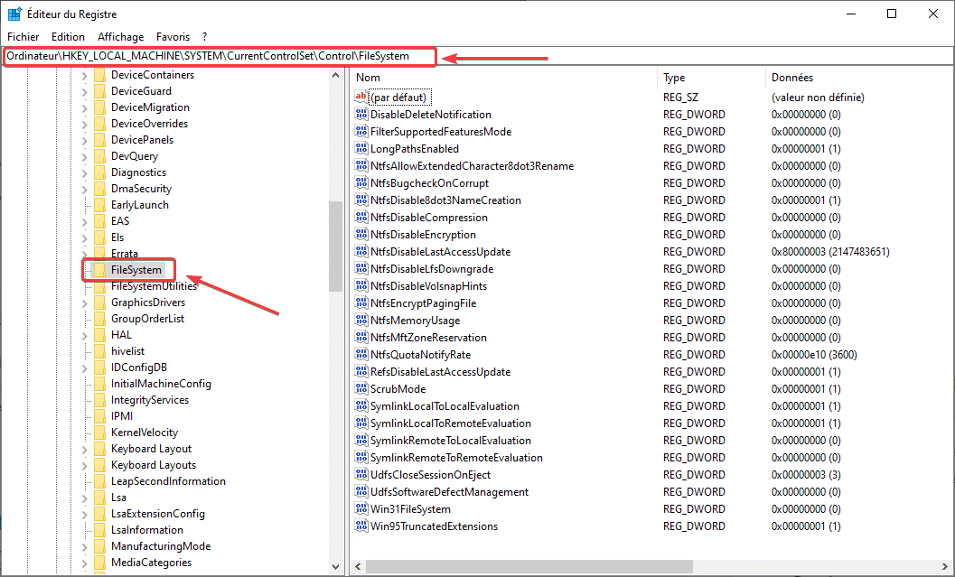Image resolution: width=955 pixels, height=577 pixels.
Task: Click the icon beside UdfsCloseSessionOnEject
Action: (361, 475)
